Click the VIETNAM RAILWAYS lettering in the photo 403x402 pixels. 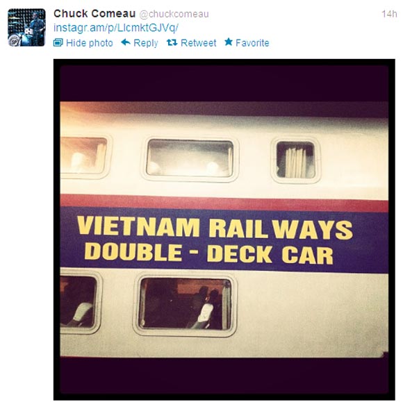215,228
